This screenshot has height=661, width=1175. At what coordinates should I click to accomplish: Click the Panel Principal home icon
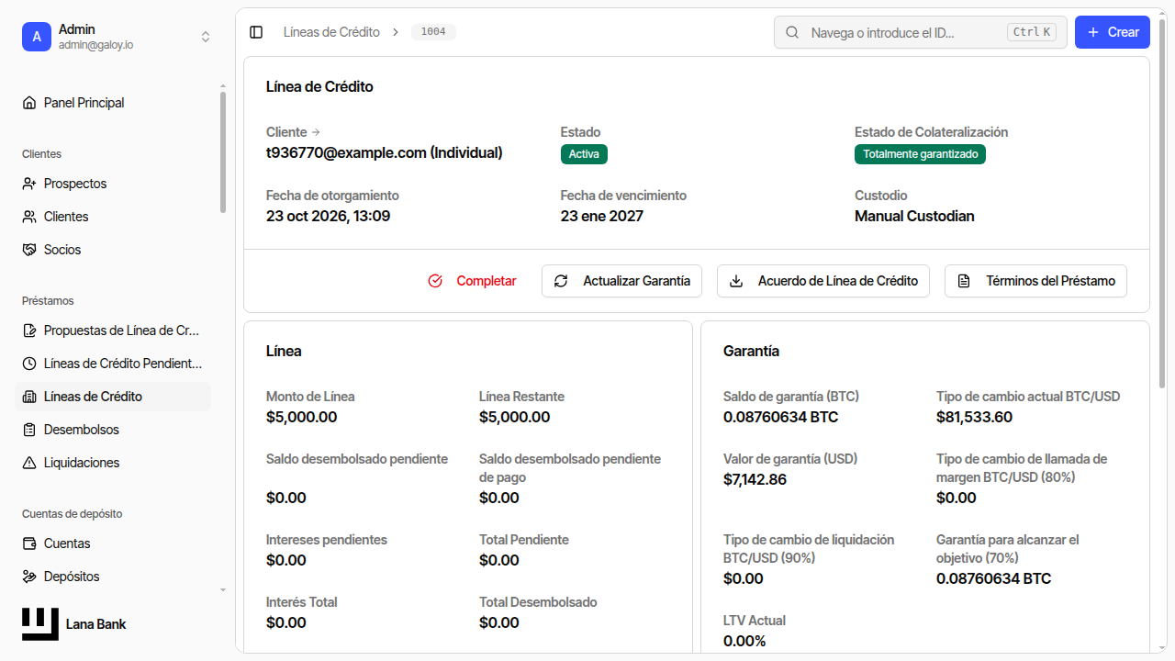pyautogui.click(x=29, y=103)
